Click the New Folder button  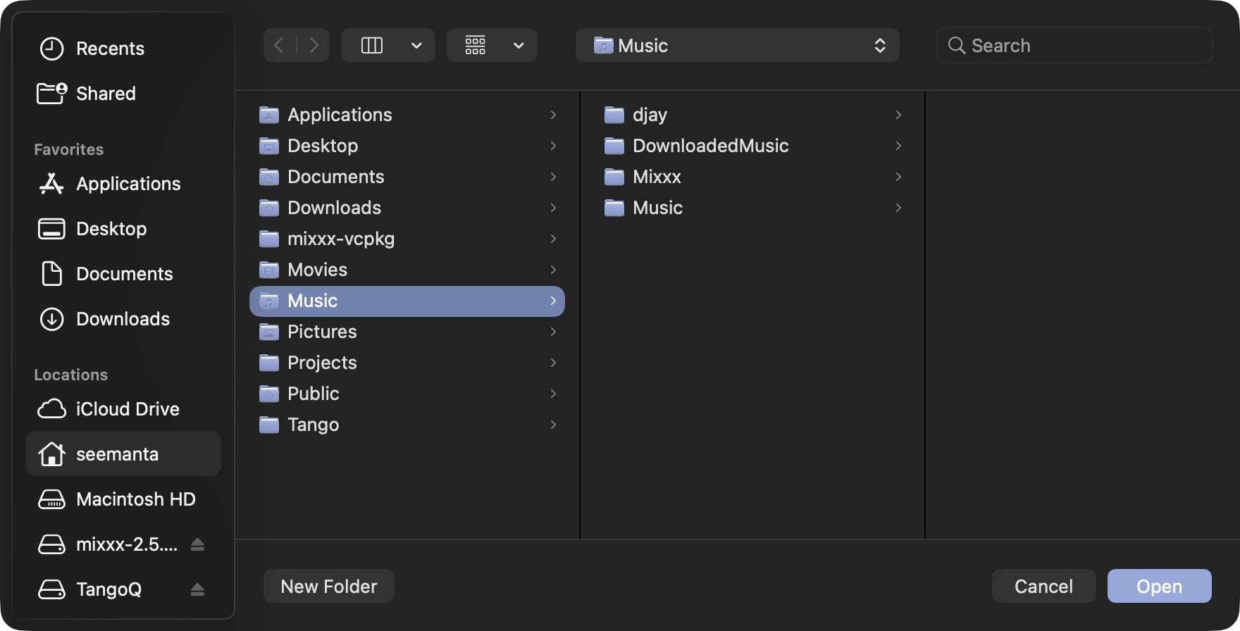coord(329,587)
